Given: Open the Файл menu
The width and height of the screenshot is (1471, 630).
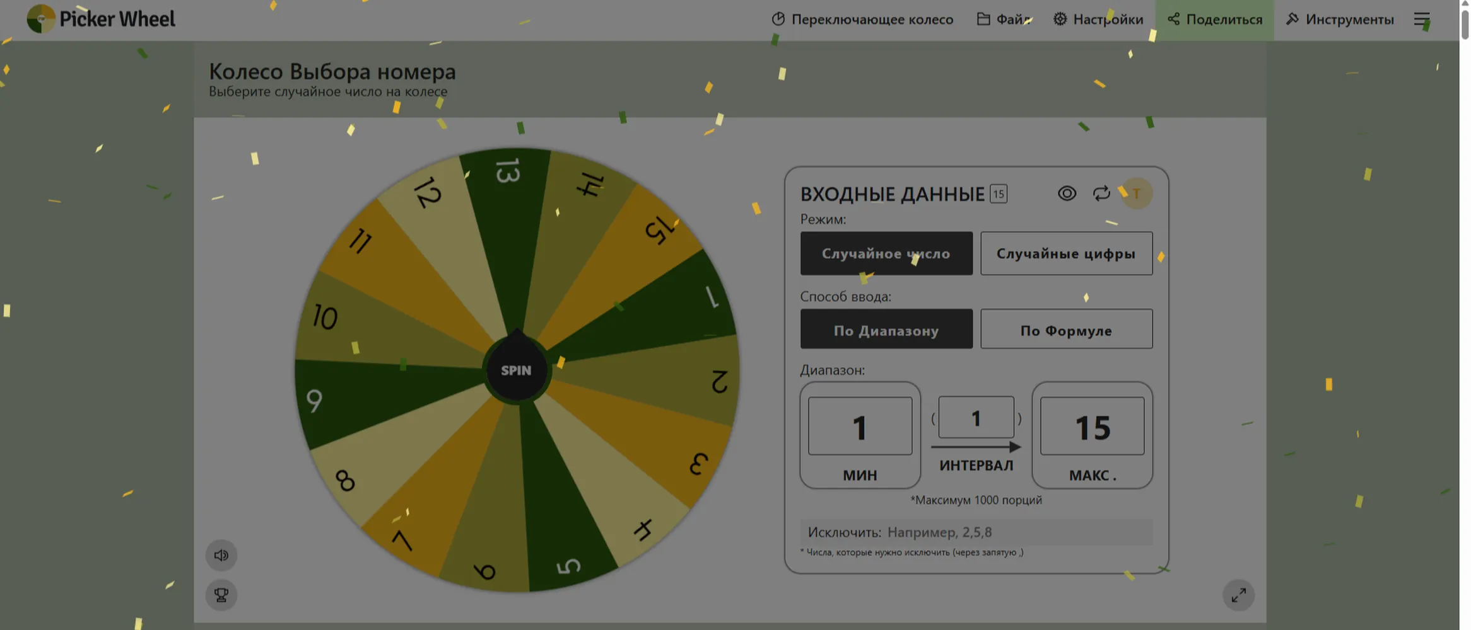Looking at the screenshot, I should click(1004, 20).
